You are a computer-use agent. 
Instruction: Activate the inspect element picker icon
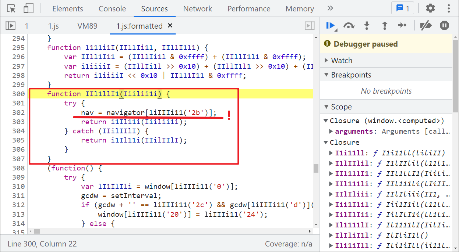tap(11, 8)
